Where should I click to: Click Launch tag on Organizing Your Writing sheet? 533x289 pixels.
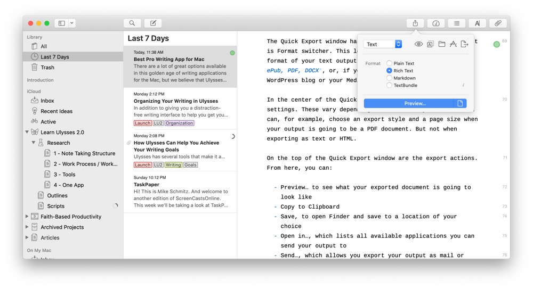[x=142, y=123]
